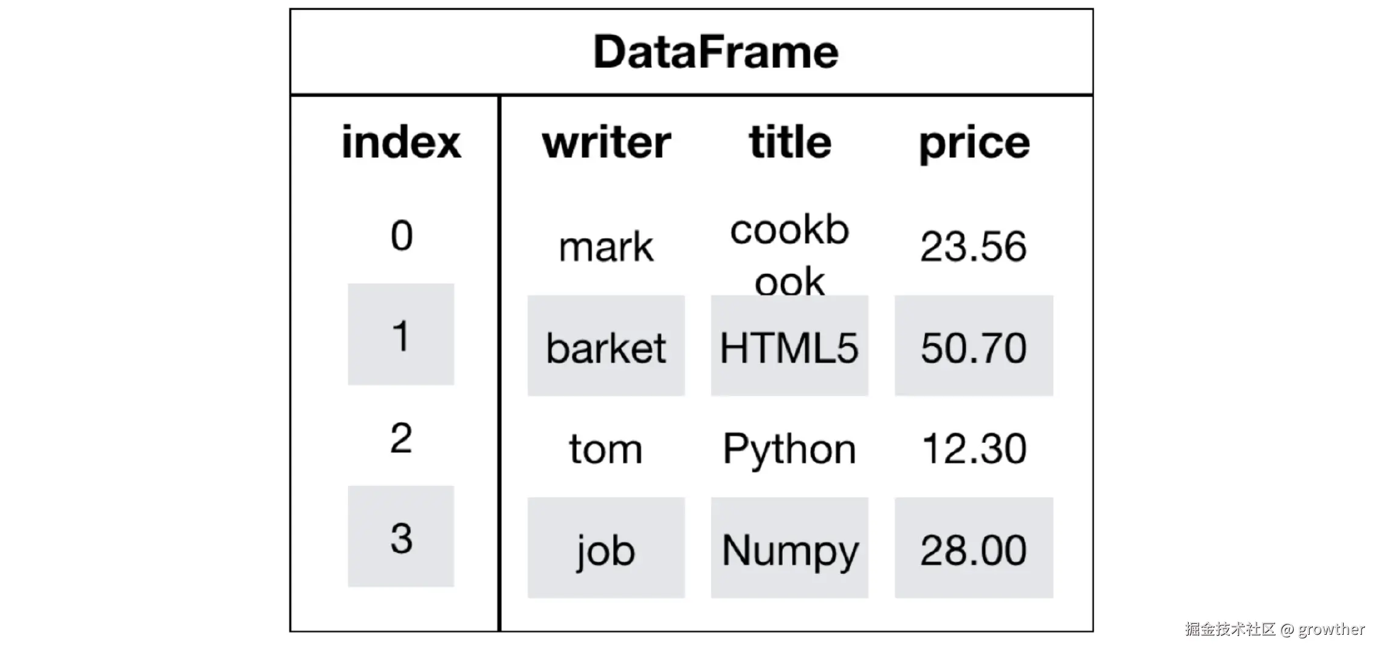This screenshot has width=1382, height=656.
Task: Click the wrapped "cookbook" title cell
Action: click(789, 255)
